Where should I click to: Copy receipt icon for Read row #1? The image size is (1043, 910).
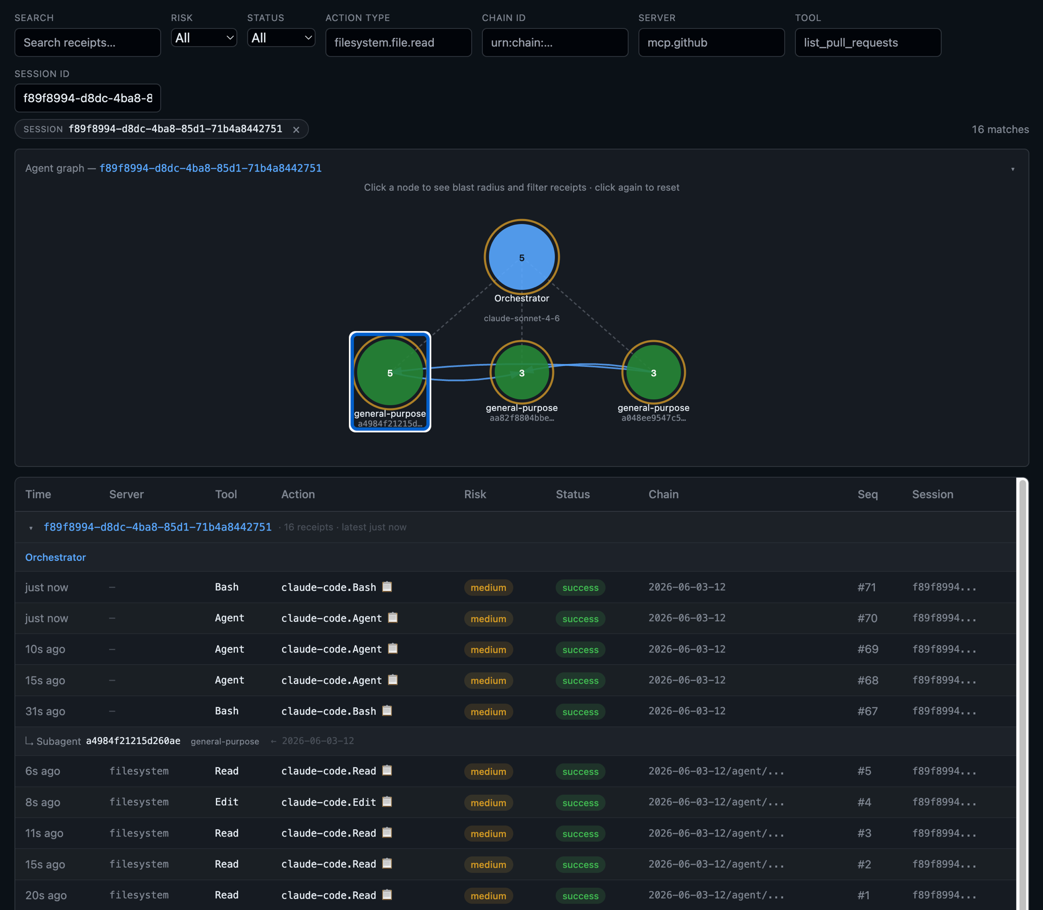(x=387, y=895)
